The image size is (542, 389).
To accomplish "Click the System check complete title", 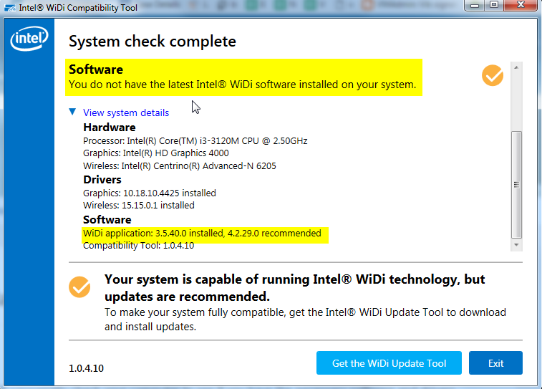I will [152, 42].
